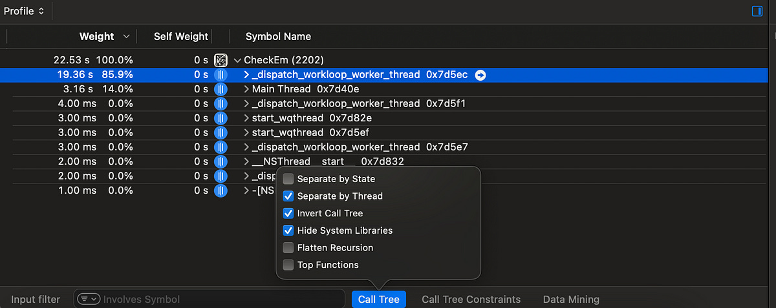Enable Separate by State checkbox
Screen dimensions: 776x308
(x=288, y=179)
